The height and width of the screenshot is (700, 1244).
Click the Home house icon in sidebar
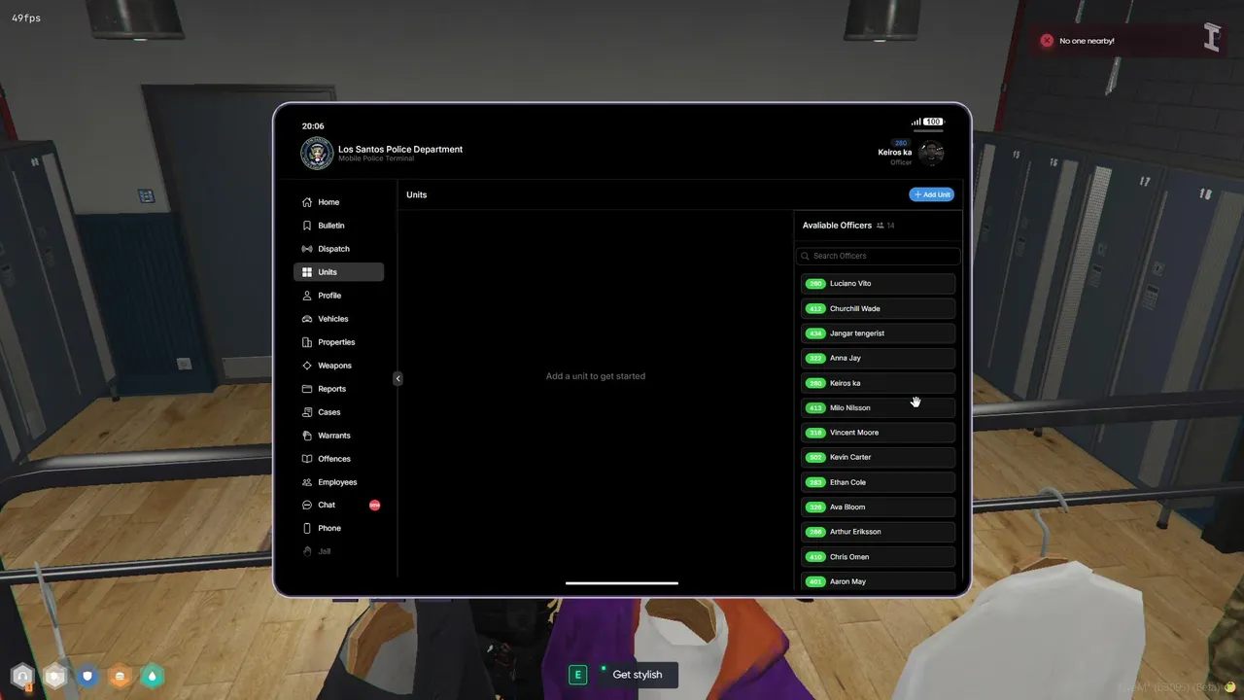[x=307, y=202]
